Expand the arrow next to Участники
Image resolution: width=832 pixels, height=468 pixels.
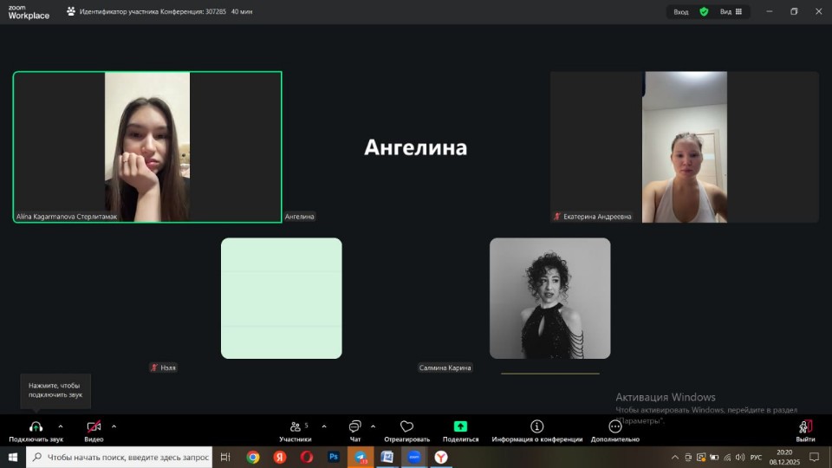point(324,426)
